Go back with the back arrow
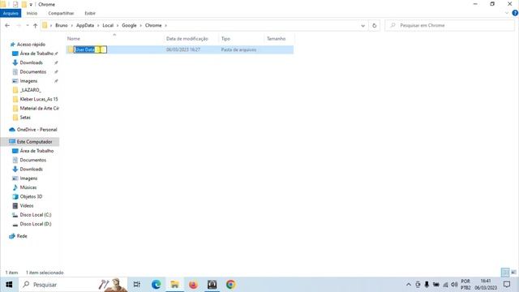The image size is (519, 292). (7, 25)
